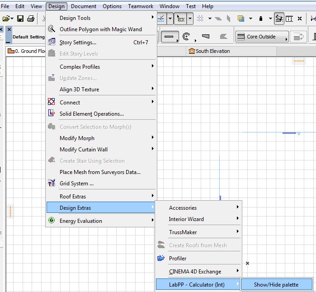316x292 pixels.
Task: Click the gravity toolbar icon
Action: tap(261, 19)
